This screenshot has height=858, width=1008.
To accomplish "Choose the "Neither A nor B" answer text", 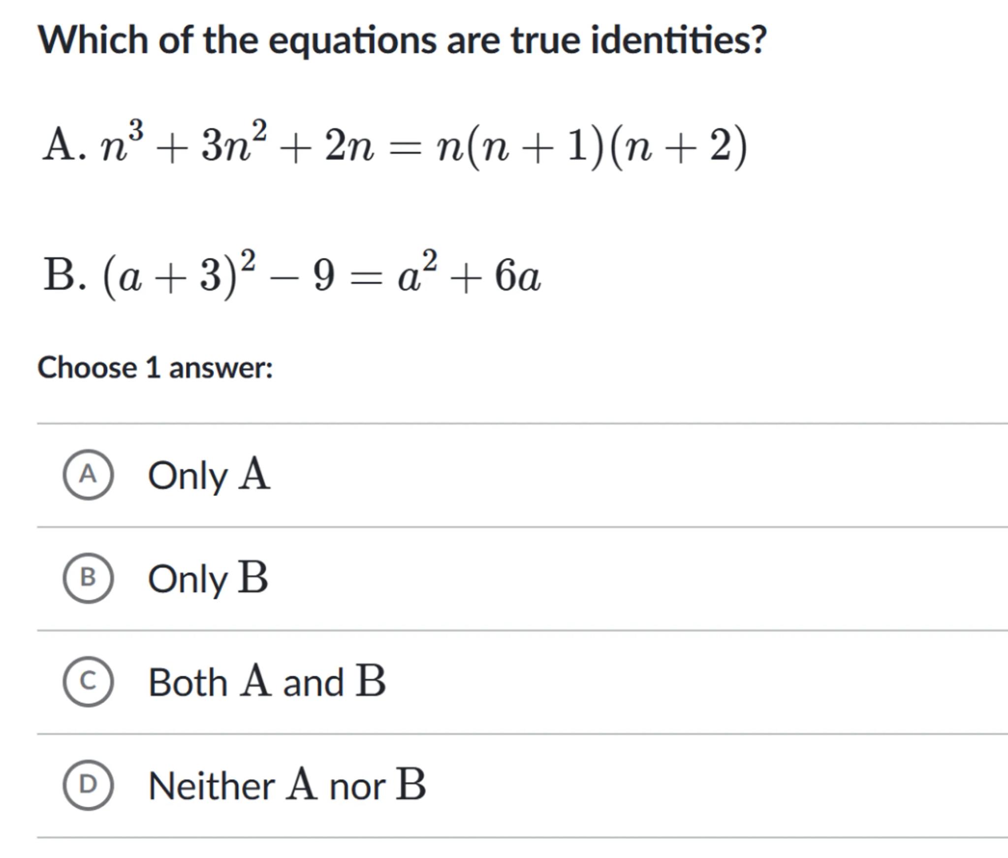I will [287, 786].
